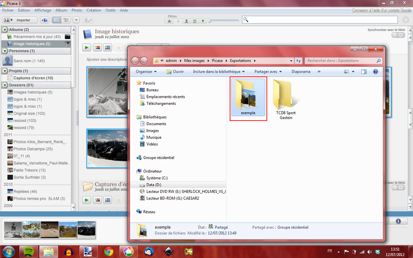The width and height of the screenshot is (413, 258).
Task: Open the Création menu
Action: point(94,10)
